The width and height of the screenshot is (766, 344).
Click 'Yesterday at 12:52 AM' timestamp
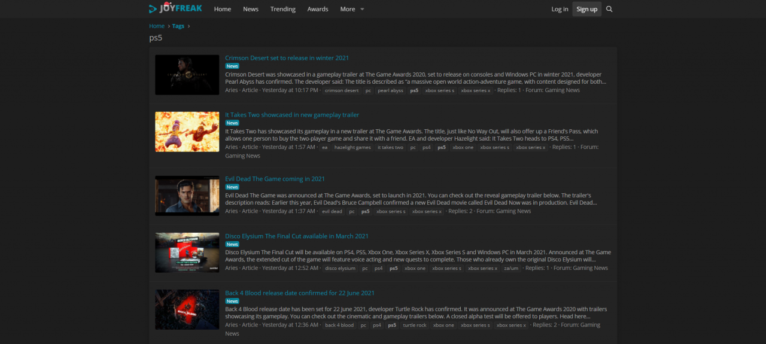click(x=290, y=269)
